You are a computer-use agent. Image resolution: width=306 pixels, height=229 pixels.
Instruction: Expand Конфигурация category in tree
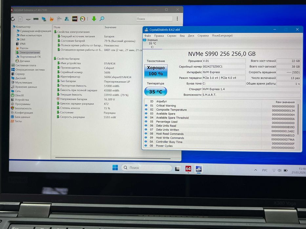(x=22, y=113)
